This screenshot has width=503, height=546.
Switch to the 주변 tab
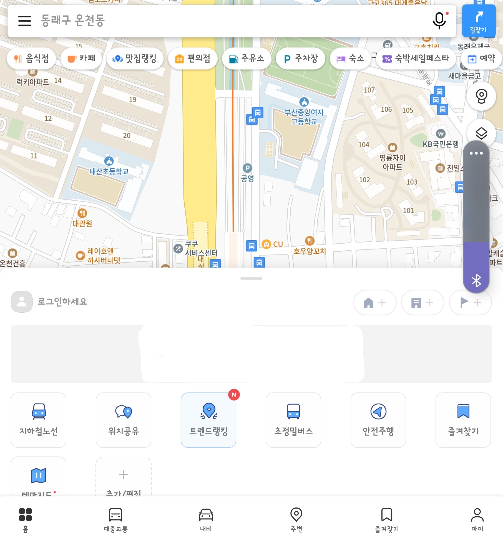click(x=296, y=520)
